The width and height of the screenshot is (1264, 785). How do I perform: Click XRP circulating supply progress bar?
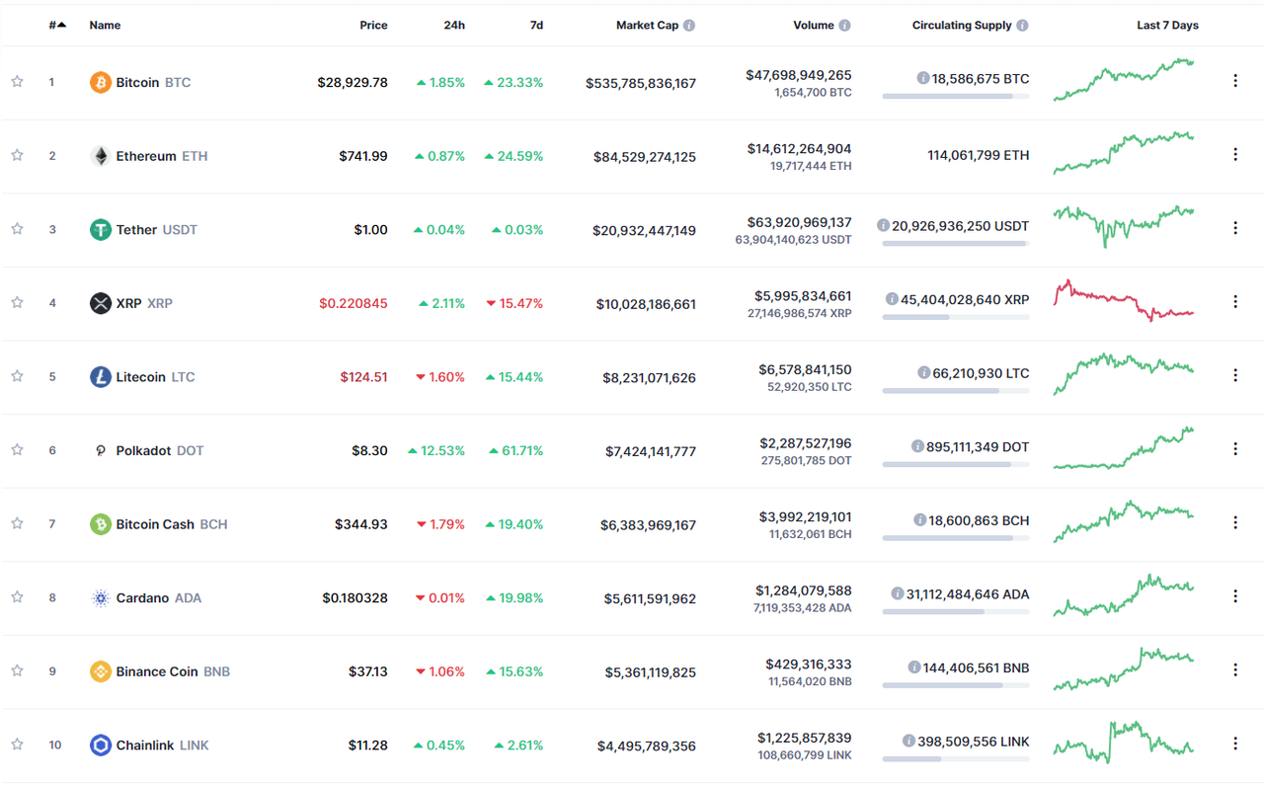click(956, 317)
